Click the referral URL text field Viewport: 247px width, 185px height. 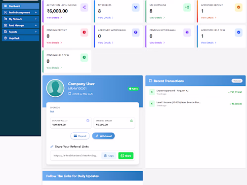click(76, 155)
